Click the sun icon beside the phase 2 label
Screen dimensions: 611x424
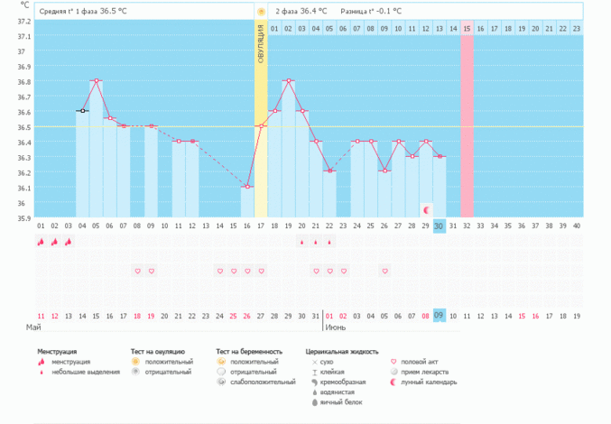[x=261, y=12]
